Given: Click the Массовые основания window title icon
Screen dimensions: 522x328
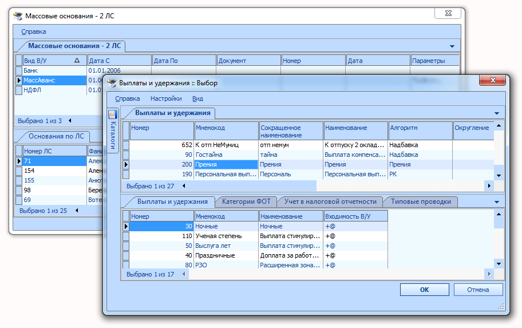Looking at the screenshot, I should click(x=18, y=15).
